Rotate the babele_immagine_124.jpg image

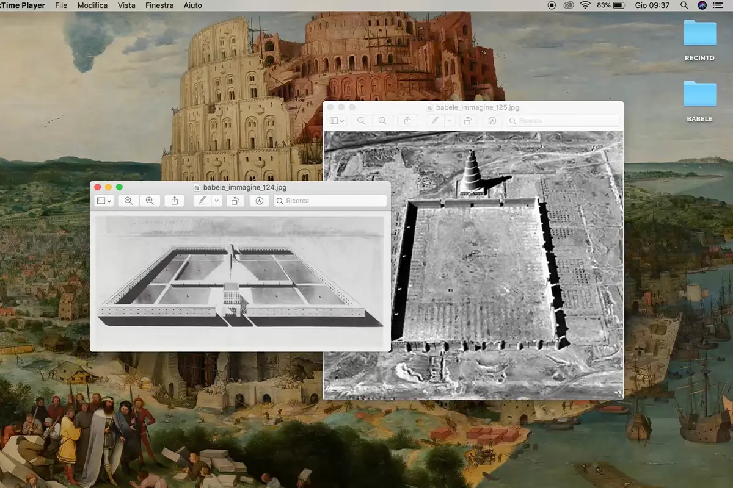point(235,201)
